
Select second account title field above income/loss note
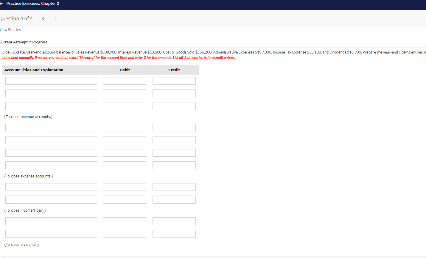51,199
